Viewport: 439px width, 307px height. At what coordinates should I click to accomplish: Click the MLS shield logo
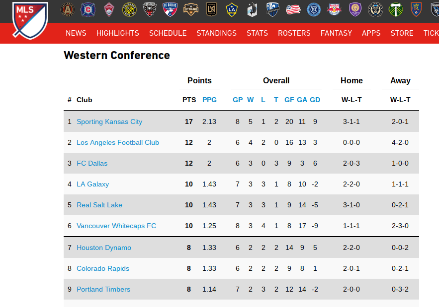point(30,20)
